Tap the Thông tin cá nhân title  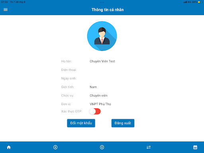pyautogui.click(x=108, y=10)
